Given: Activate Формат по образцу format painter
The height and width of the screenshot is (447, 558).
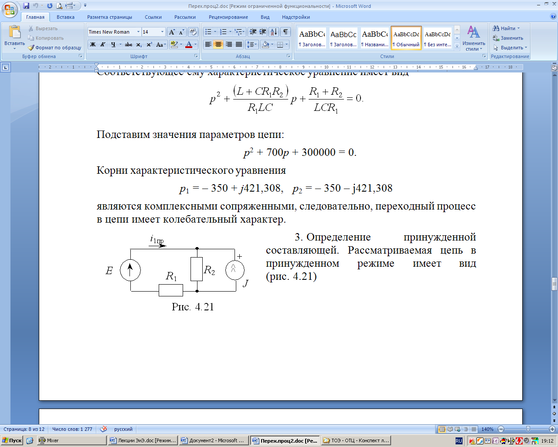Looking at the screenshot, I should click(54, 48).
